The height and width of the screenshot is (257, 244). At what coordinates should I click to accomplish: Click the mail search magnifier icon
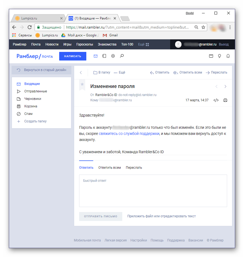click(122, 56)
